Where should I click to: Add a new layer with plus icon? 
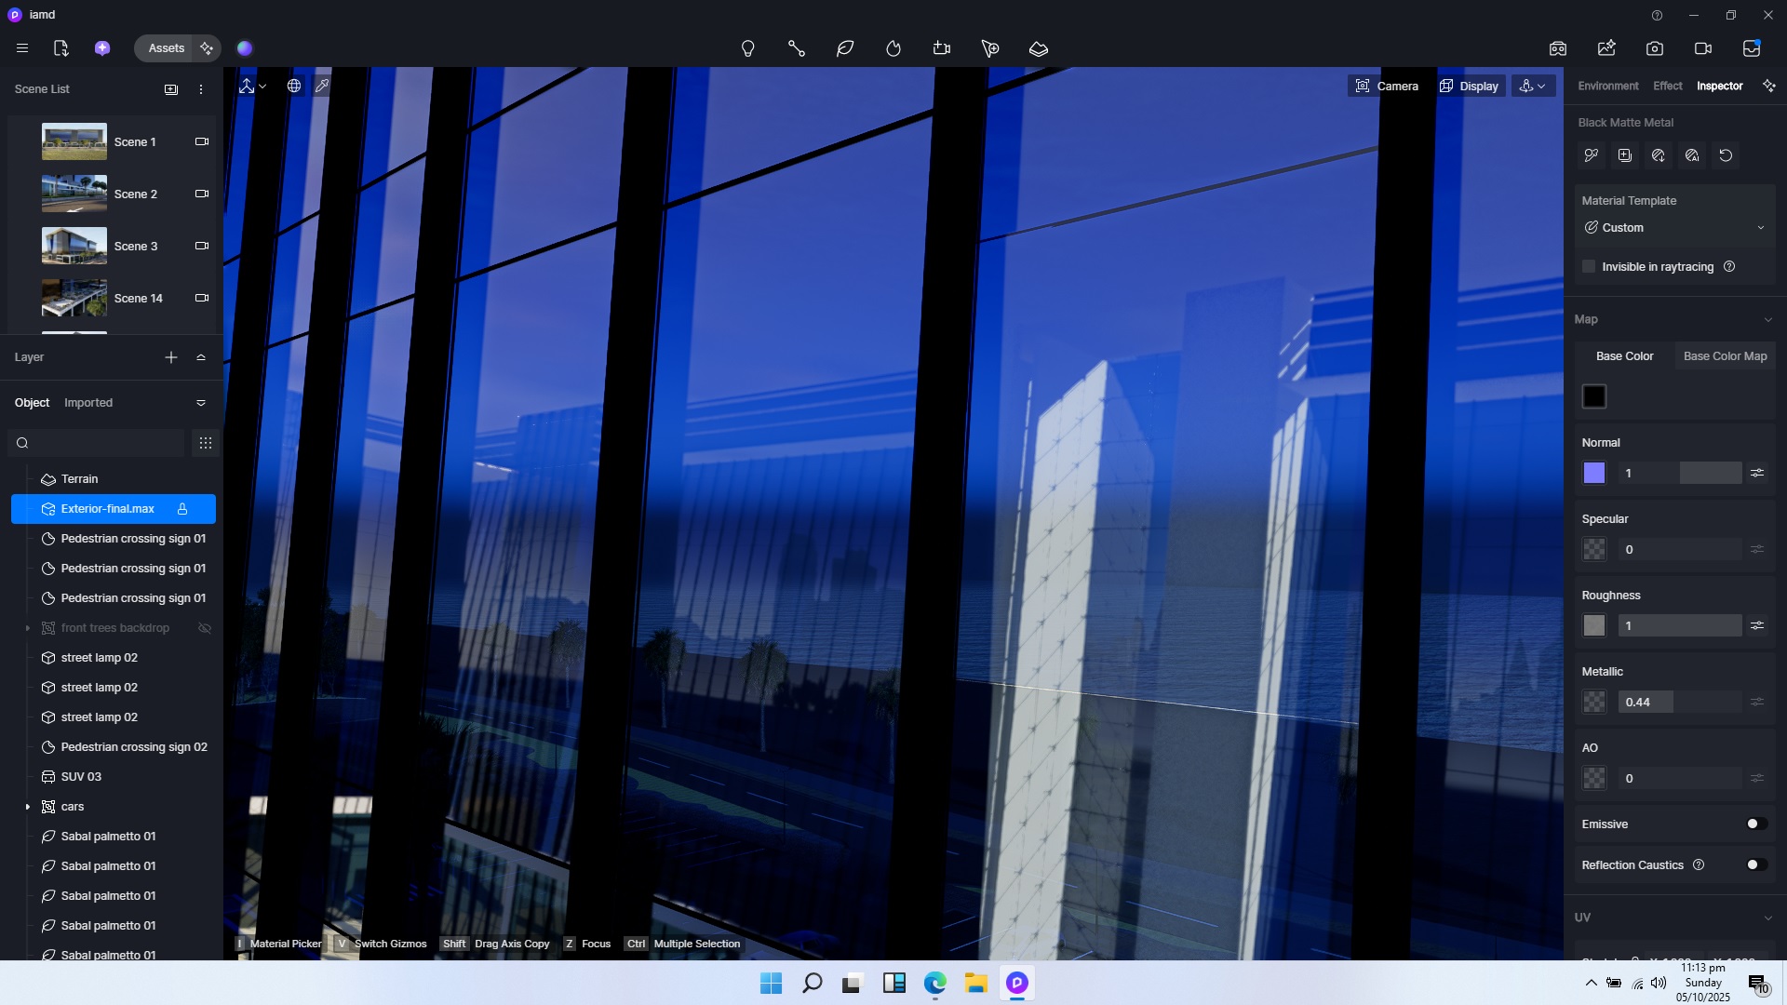tap(171, 357)
